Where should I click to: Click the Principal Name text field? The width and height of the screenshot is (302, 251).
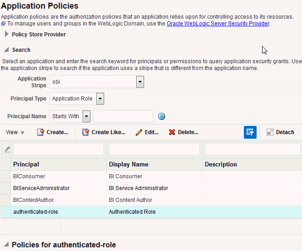[x=123, y=116]
